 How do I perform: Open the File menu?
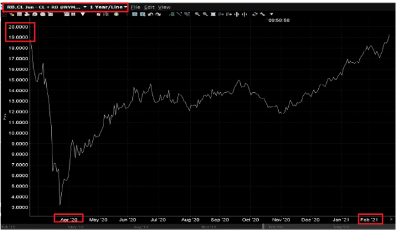(x=135, y=7)
